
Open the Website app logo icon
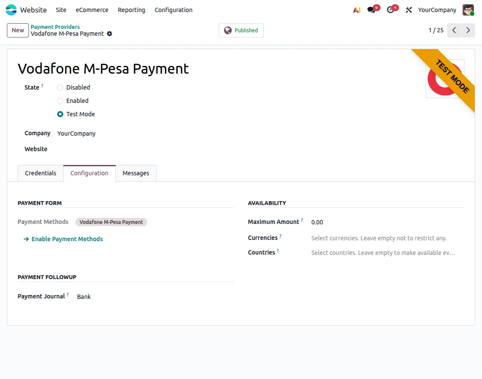[x=11, y=10]
